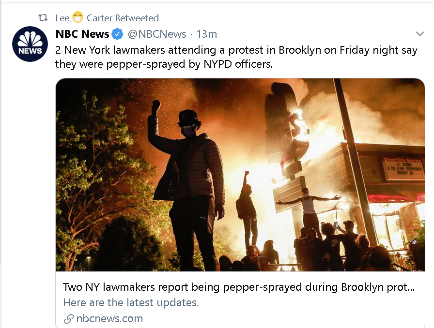Click the tweet text about pepper-sprayed lawmakers
This screenshot has width=434, height=328.
coord(236,57)
